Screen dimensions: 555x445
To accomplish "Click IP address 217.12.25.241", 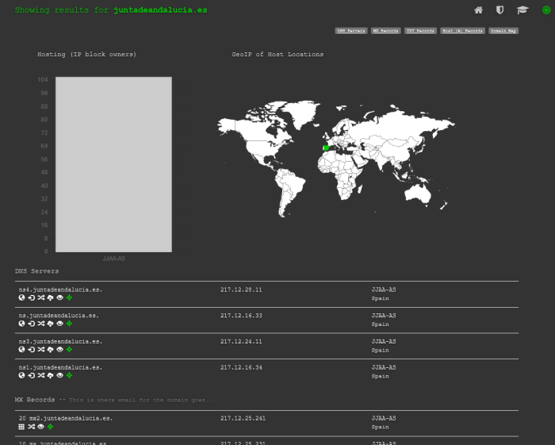I will tap(243, 419).
